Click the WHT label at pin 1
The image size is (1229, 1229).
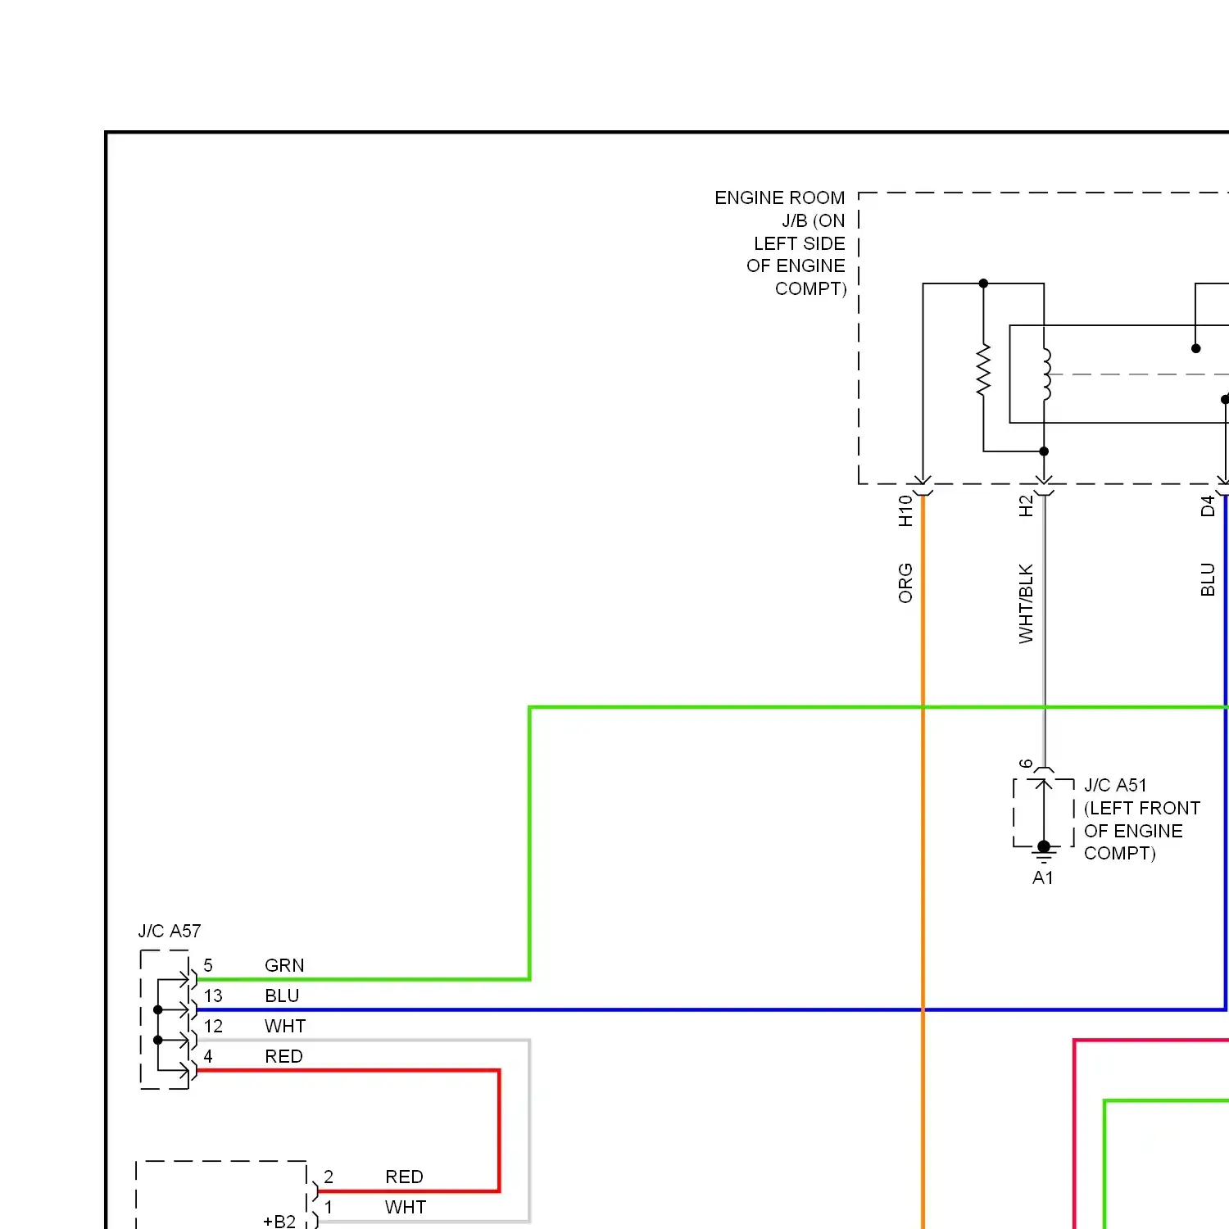pos(406,1207)
